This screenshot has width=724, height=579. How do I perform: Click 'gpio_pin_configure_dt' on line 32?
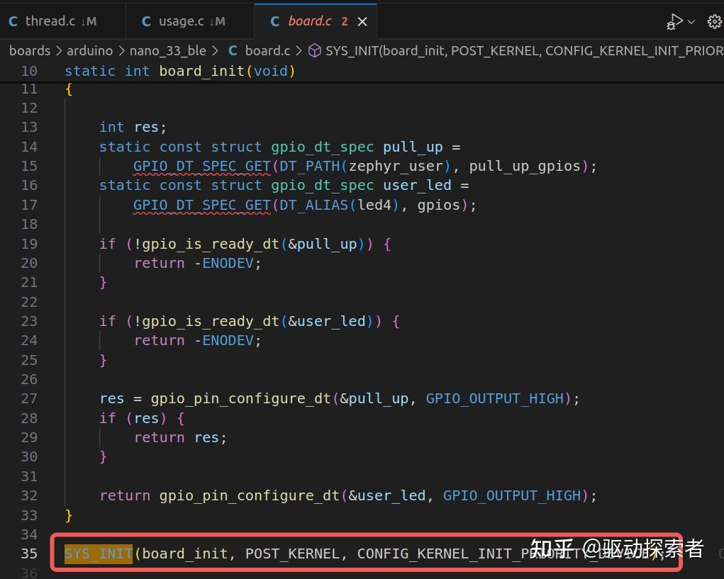tap(250, 495)
